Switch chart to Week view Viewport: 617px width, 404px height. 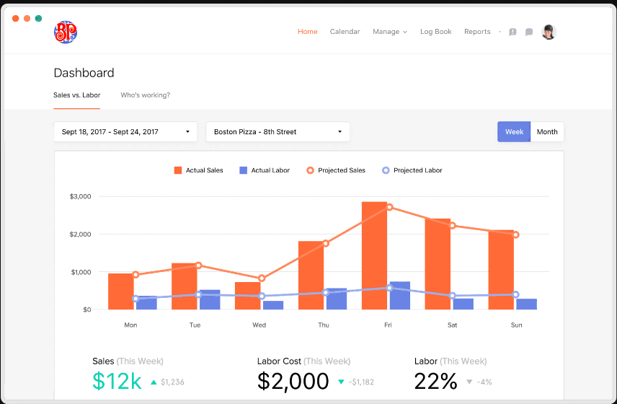514,132
